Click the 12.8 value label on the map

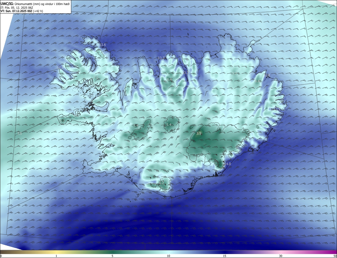tap(267, 76)
